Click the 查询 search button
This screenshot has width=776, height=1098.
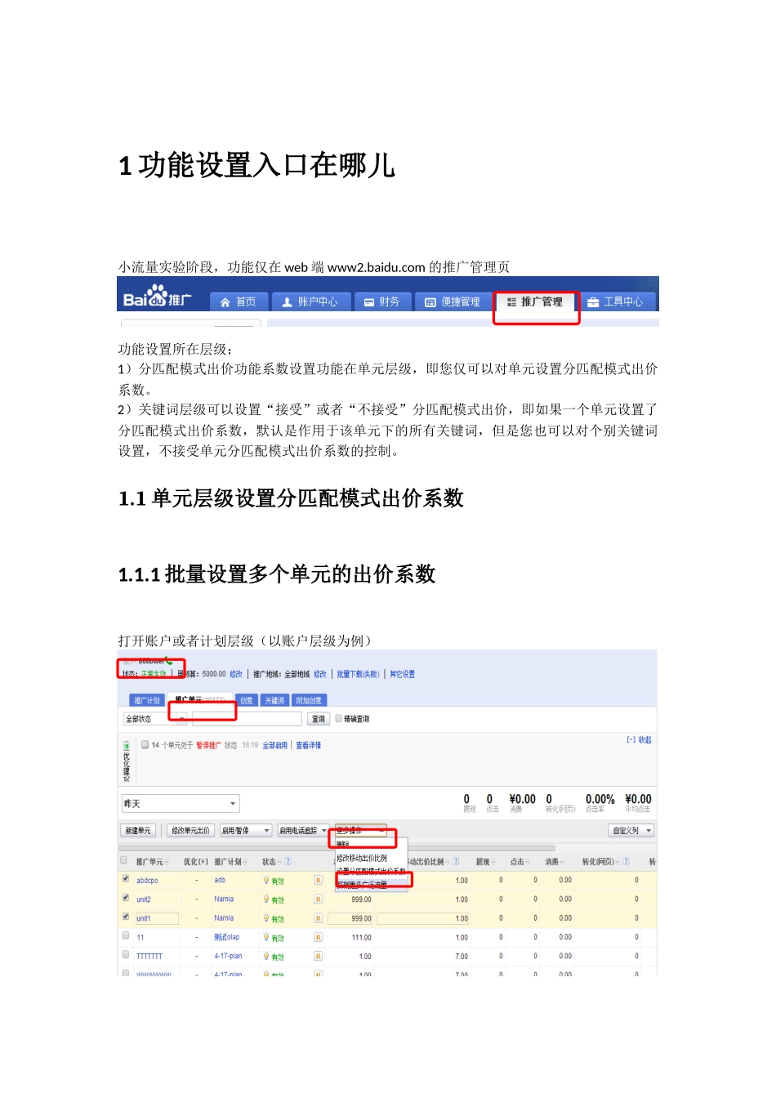point(319,719)
